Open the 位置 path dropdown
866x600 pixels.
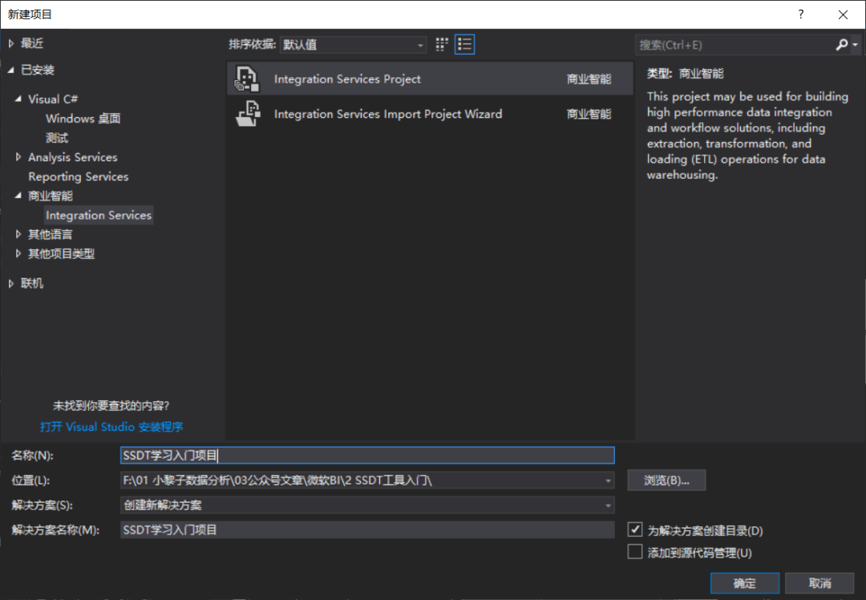coord(608,480)
